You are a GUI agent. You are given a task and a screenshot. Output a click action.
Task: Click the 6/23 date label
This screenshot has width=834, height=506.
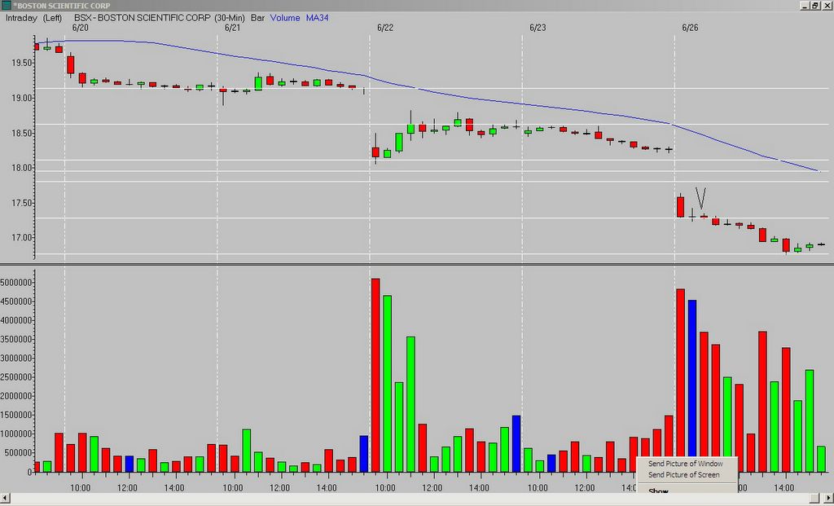tap(538, 28)
